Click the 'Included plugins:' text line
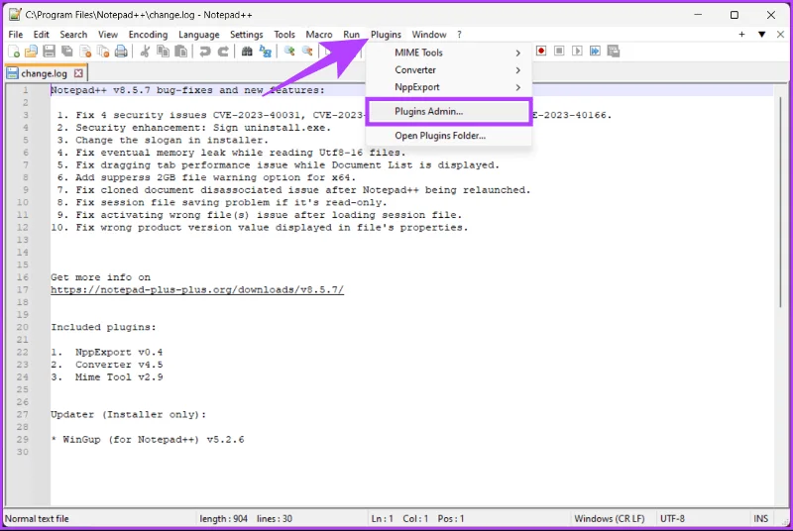The image size is (793, 531). click(103, 327)
